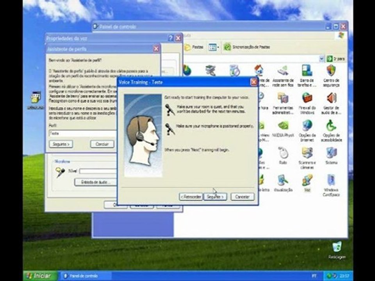Open Voz icon in Control Panel
The height and width of the screenshot is (281, 375).
coord(307,183)
